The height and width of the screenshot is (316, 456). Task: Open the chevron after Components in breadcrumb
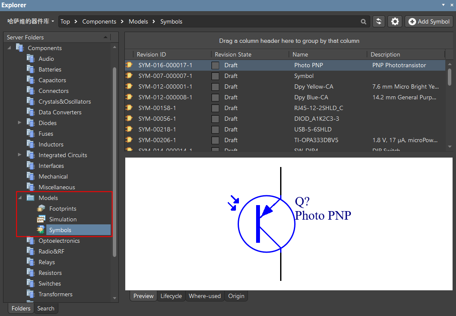click(122, 21)
